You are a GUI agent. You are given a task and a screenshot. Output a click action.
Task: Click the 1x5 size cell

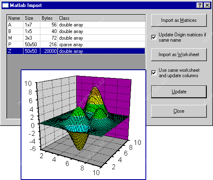point(32,31)
